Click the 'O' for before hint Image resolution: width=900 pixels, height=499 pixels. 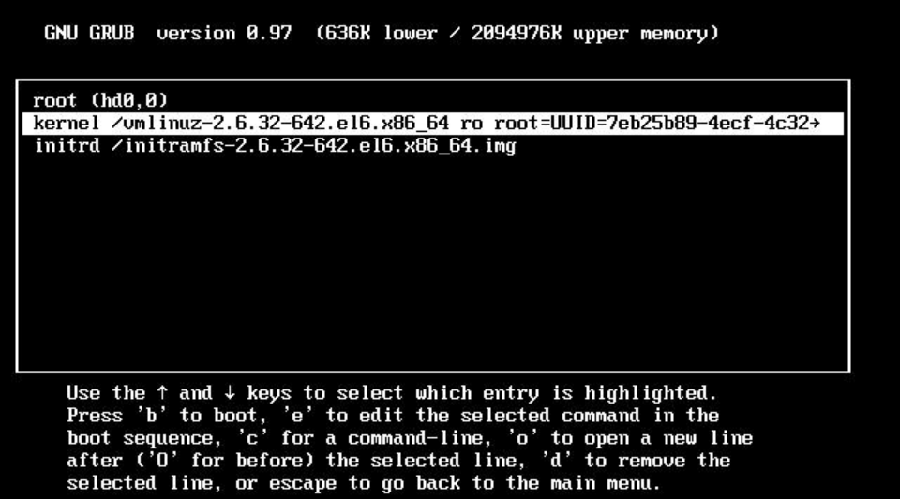(x=224, y=461)
